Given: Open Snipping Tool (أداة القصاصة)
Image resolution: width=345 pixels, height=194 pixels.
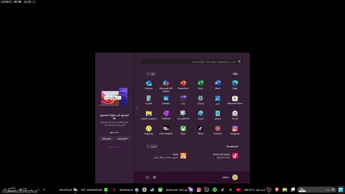Looking at the screenshot, I should tap(183, 115).
